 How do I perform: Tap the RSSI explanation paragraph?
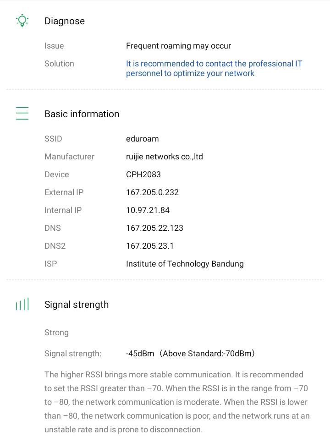pos(177,402)
